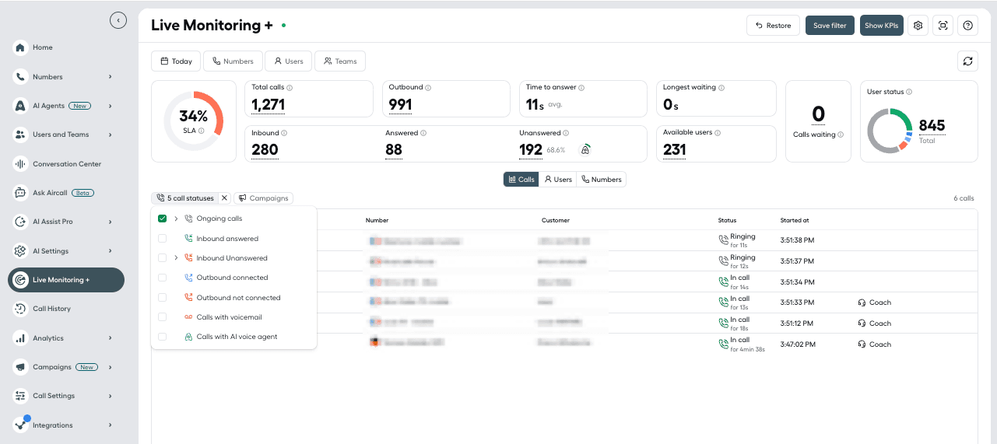Viewport: 997px width, 444px height.
Task: Click the Campaigns megaphone sidebar icon
Action: 21,367
